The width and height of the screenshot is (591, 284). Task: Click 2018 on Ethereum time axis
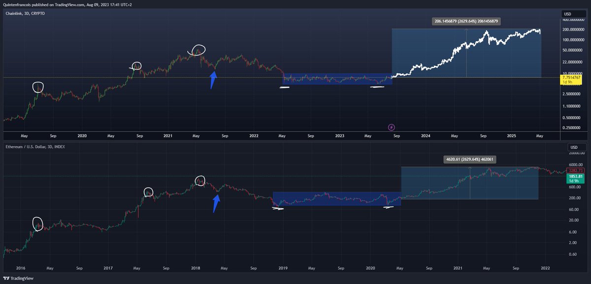coord(196,269)
